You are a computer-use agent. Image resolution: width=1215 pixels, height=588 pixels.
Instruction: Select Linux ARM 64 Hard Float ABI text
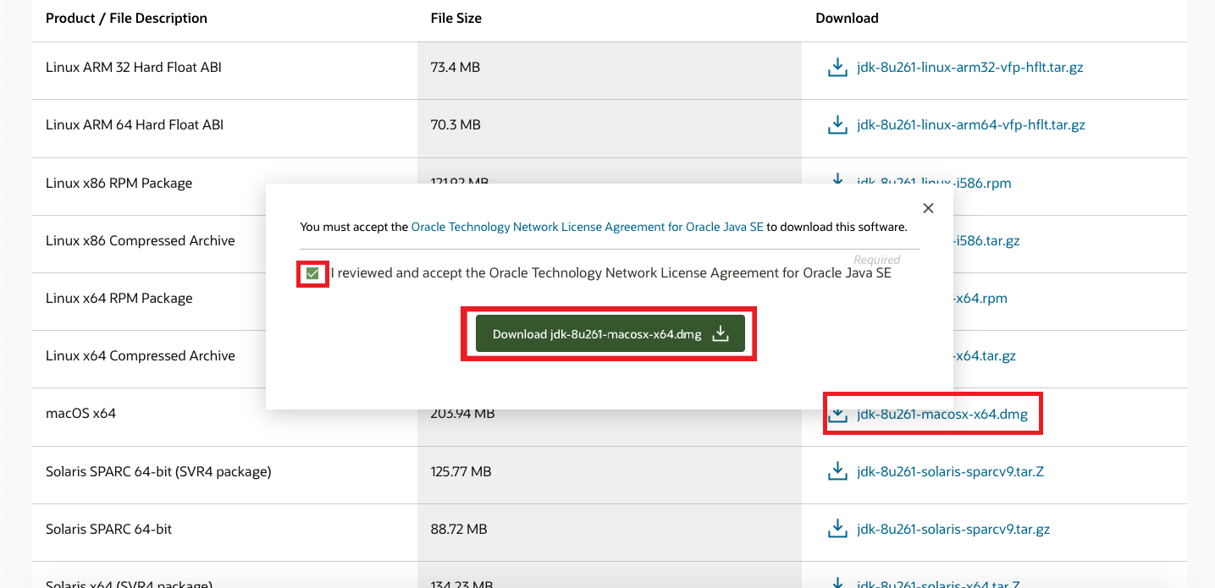click(135, 124)
